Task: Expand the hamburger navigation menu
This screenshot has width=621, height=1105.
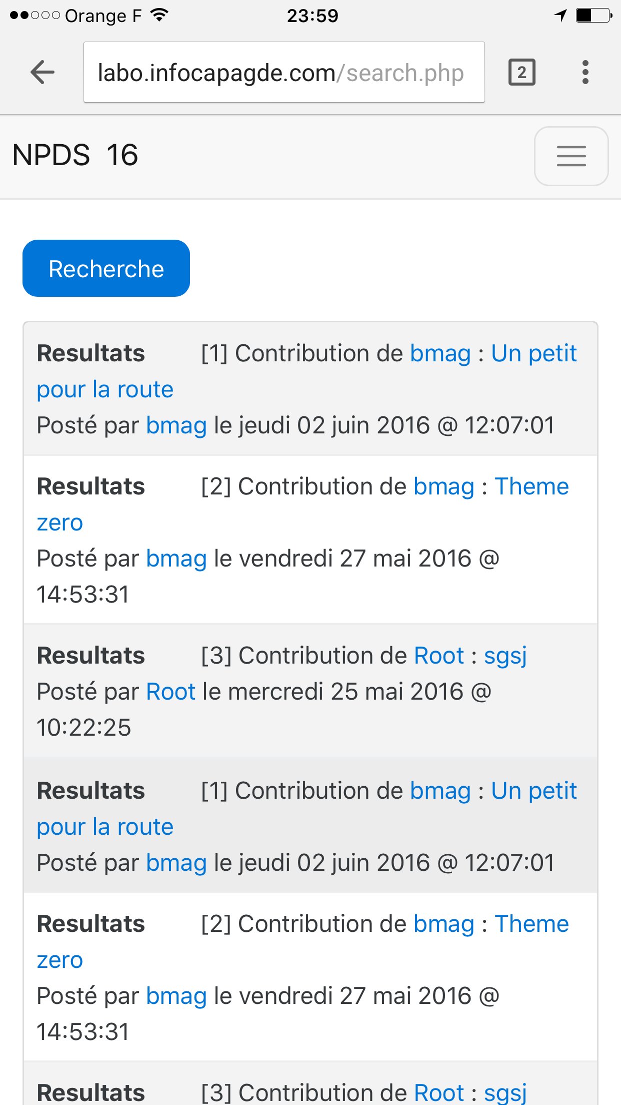Action: tap(571, 156)
